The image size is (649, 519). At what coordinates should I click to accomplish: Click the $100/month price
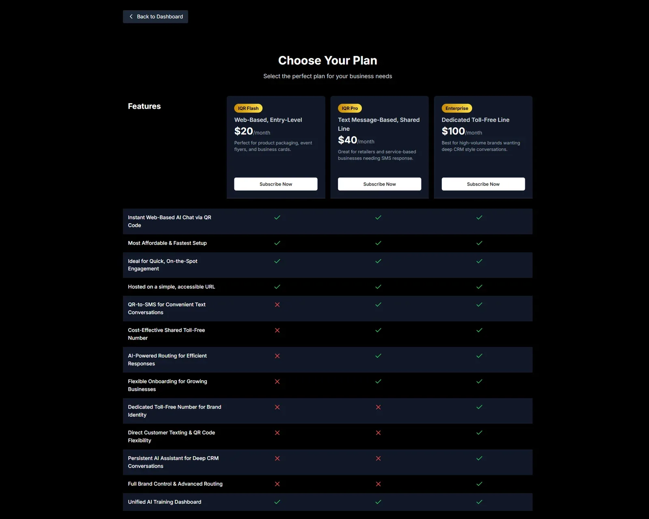pos(462,131)
